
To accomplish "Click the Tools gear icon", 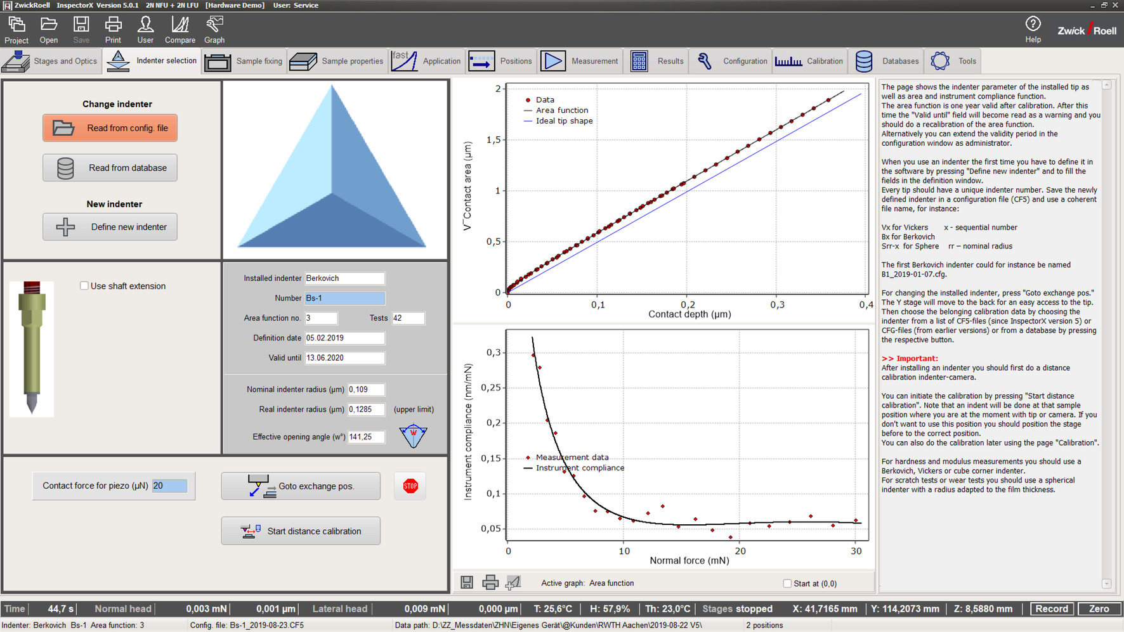I will point(940,61).
